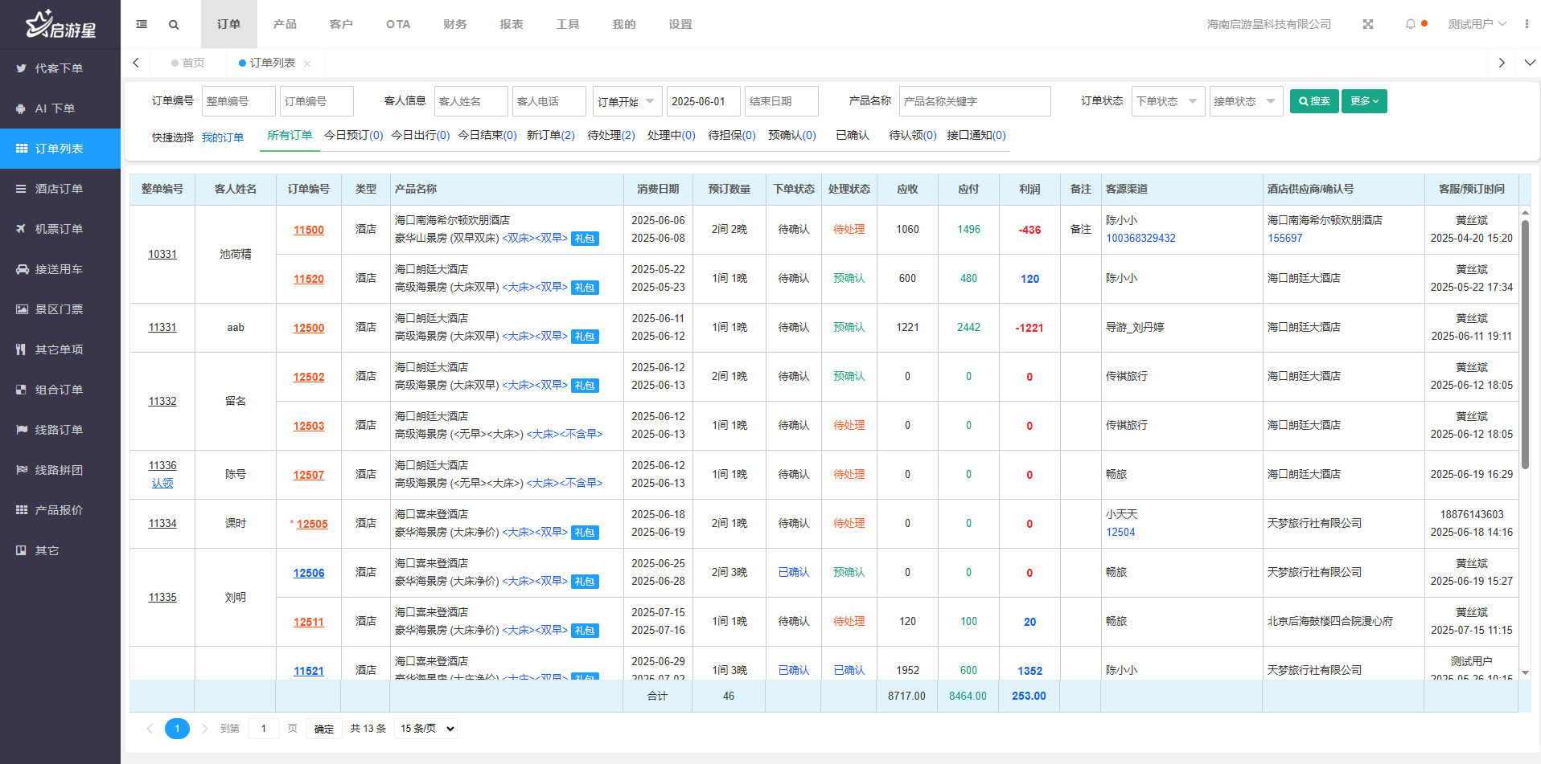Expand the 下单状态 dropdown
This screenshot has width=1541, height=764.
(x=1168, y=101)
